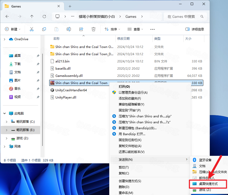
Task: Close the Games tab
Action: pos(58,6)
